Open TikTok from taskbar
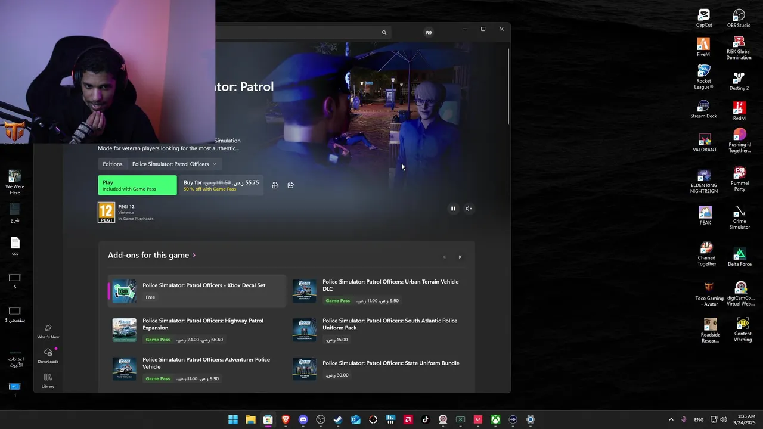Viewport: 763px width, 429px height. (425, 419)
